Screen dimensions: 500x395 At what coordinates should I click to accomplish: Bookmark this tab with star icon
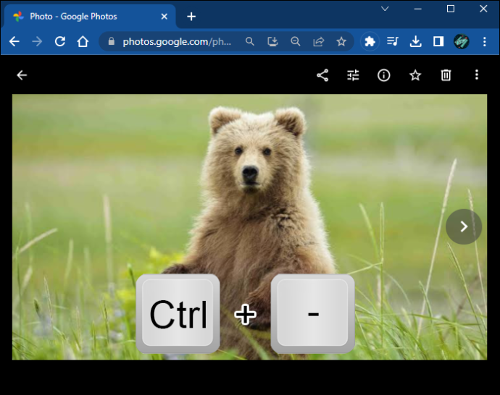pos(341,41)
